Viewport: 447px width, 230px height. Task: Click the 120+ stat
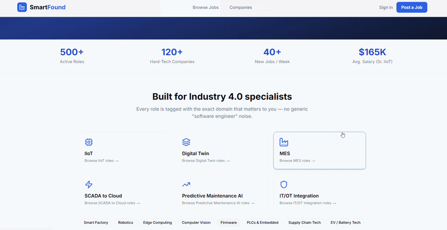pos(172,52)
